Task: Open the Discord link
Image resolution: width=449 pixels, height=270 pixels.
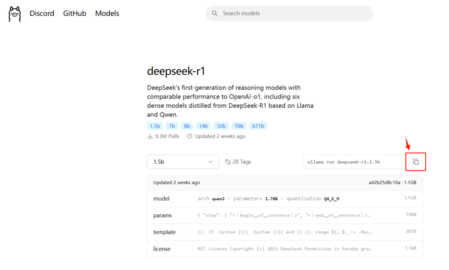Action: (x=42, y=13)
